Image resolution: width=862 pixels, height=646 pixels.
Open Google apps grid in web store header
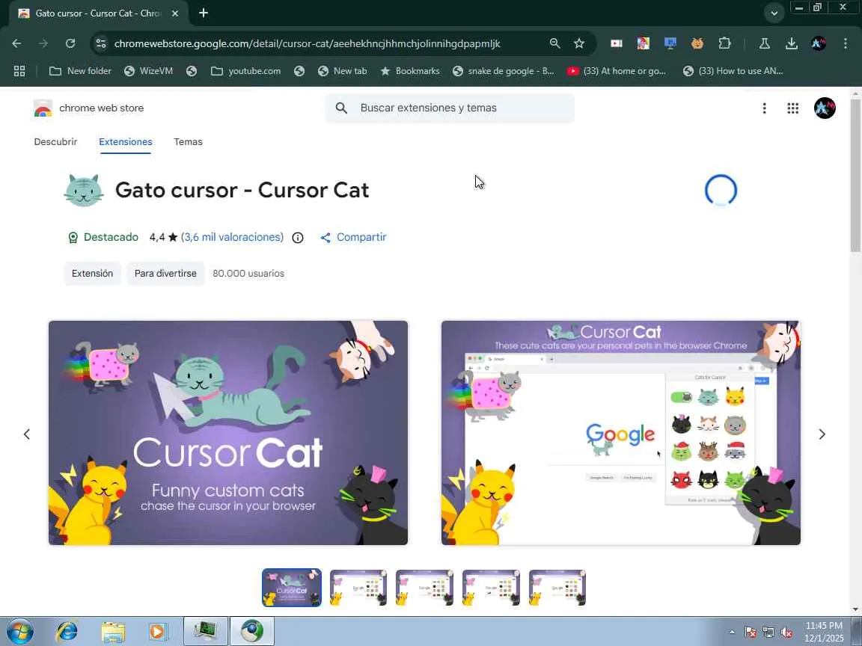click(x=792, y=108)
